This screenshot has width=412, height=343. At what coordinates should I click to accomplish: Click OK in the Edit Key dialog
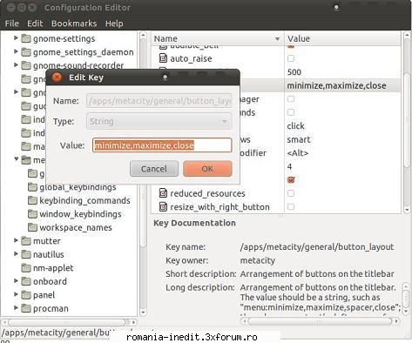[x=207, y=169]
